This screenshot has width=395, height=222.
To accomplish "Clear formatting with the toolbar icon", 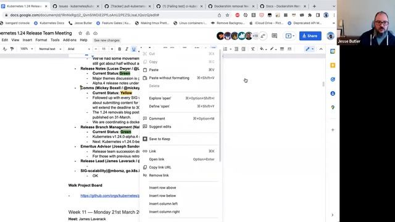I will click(252, 49).
